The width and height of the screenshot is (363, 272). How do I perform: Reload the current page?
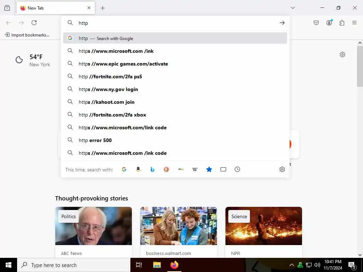(x=34, y=23)
